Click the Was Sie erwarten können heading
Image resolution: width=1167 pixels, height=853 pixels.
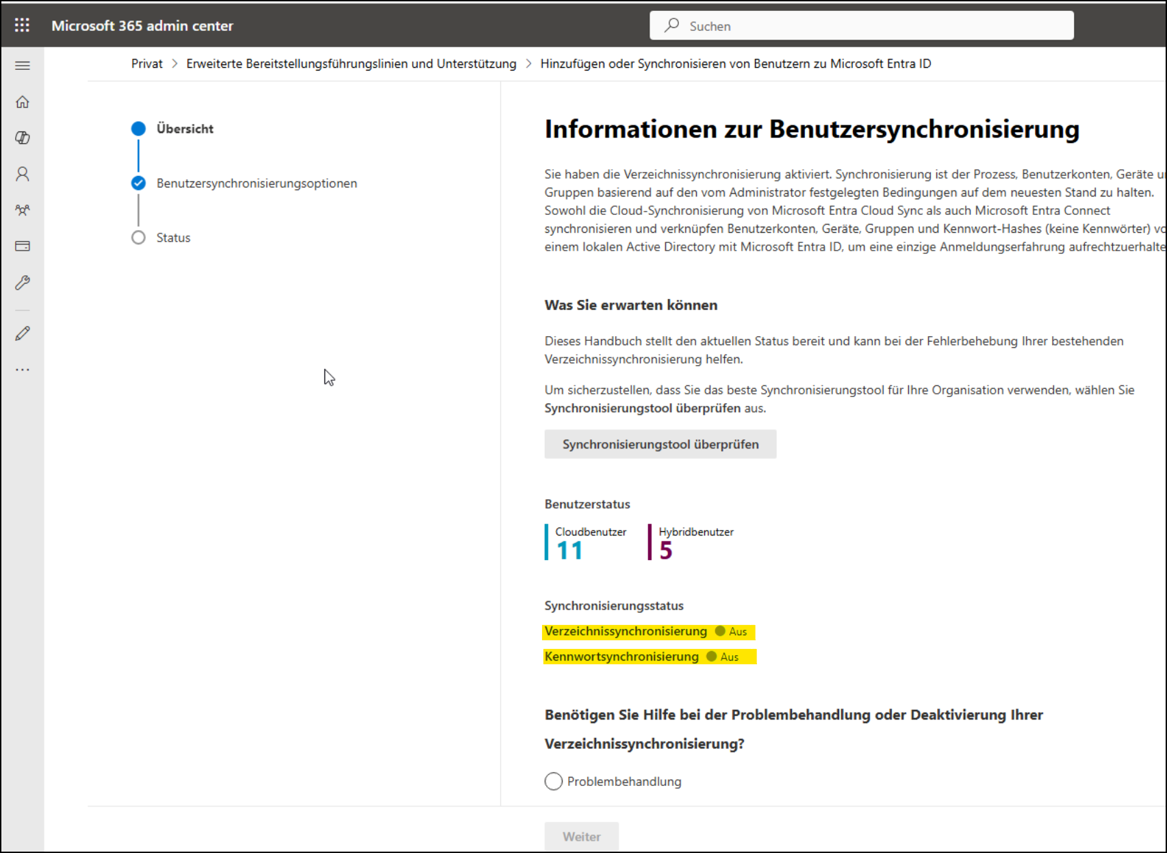pyautogui.click(x=631, y=305)
